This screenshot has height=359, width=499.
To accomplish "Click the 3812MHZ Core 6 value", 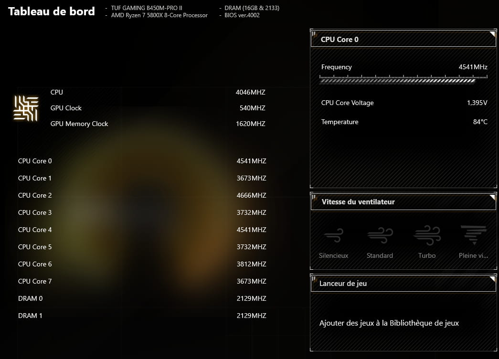I will (x=251, y=264).
